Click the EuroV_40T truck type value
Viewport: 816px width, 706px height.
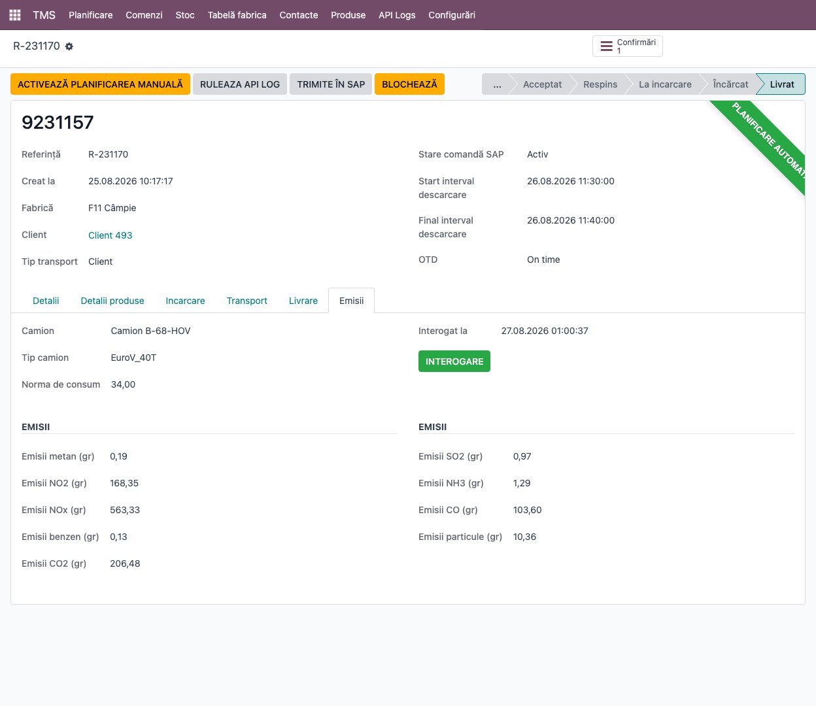(133, 358)
